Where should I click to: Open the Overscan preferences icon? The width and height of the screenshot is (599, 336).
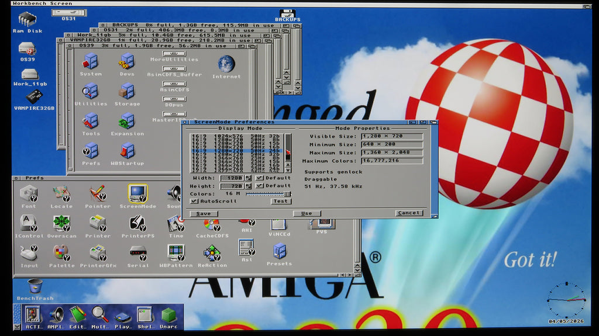coord(61,223)
